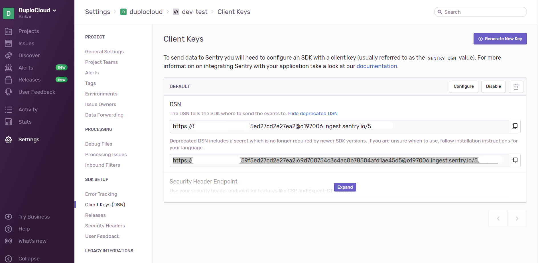This screenshot has width=538, height=263.
Task: Open the documentation link
Action: (x=377, y=66)
